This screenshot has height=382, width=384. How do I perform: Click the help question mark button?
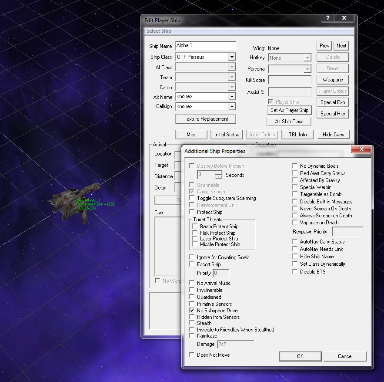pos(327,18)
